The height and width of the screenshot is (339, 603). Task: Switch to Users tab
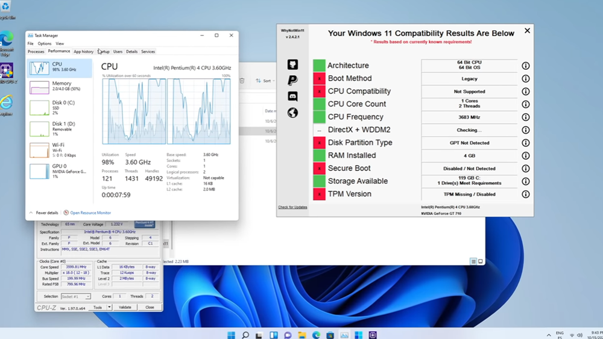(118, 51)
